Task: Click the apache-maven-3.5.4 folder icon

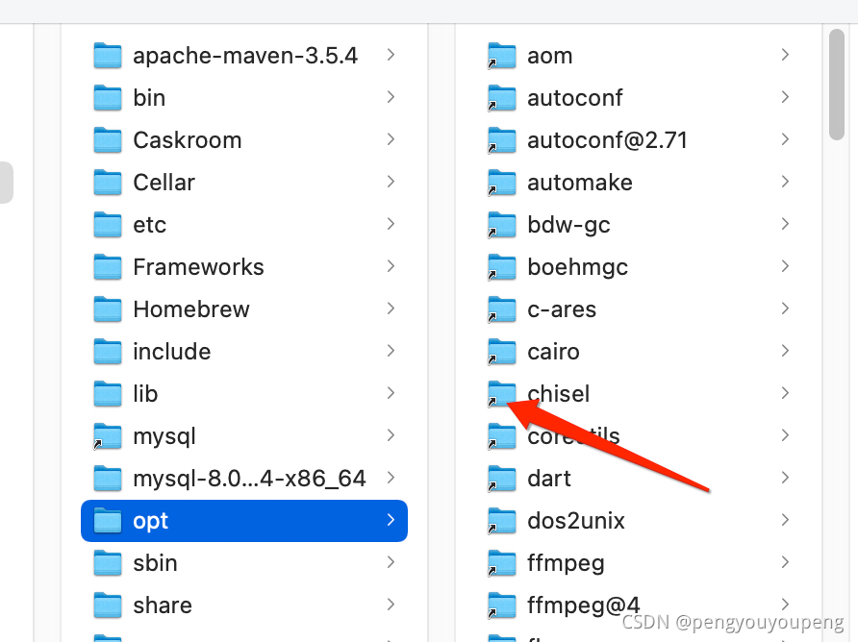Action: 108,55
